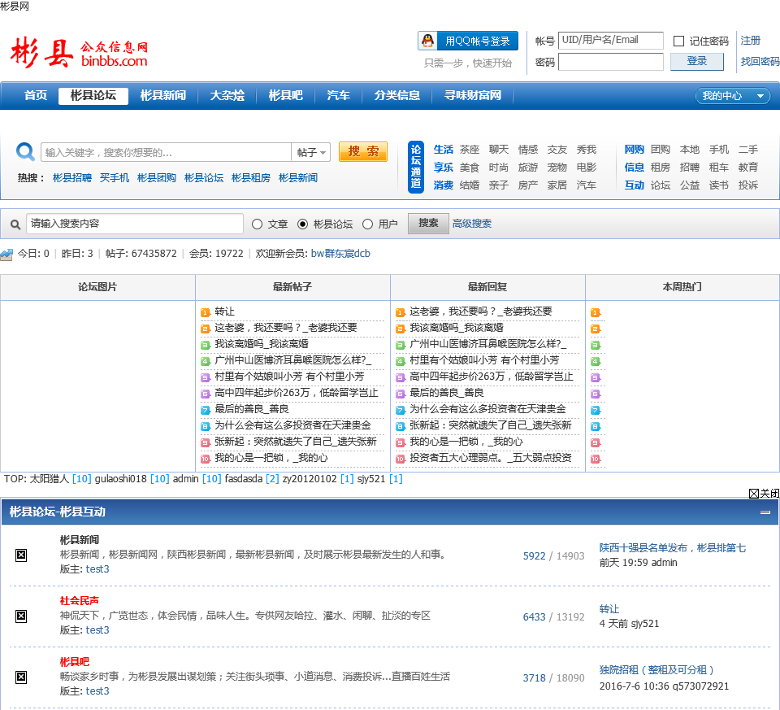This screenshot has height=710, width=780.
Task: Click the 彬县吧 forum board icon
Action: (21, 677)
